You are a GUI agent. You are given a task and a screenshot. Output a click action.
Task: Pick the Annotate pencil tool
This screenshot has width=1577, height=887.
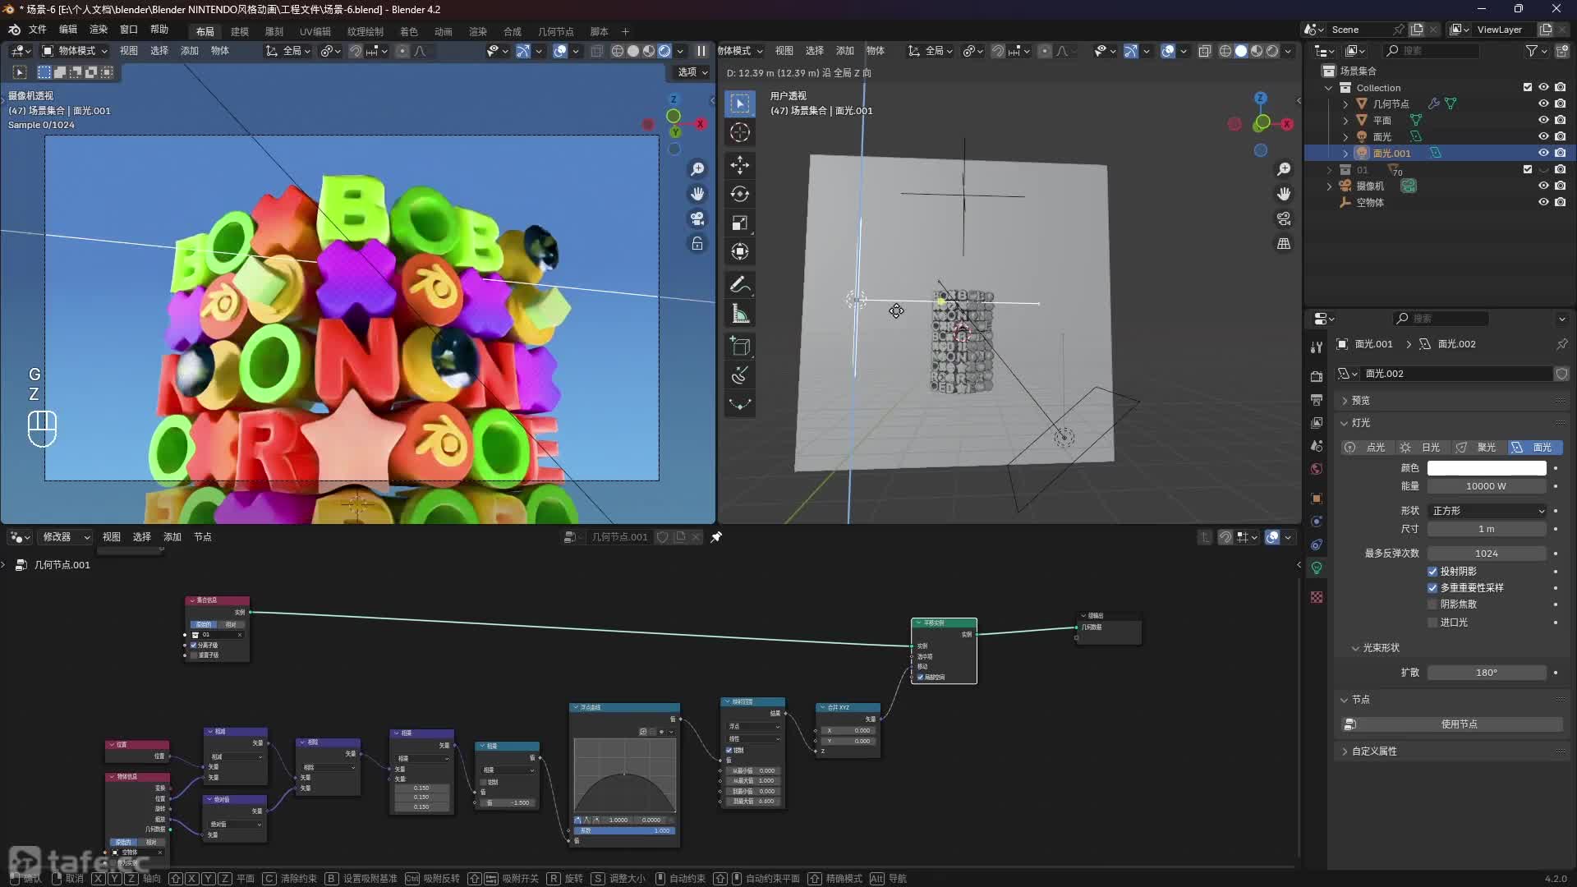click(x=740, y=285)
